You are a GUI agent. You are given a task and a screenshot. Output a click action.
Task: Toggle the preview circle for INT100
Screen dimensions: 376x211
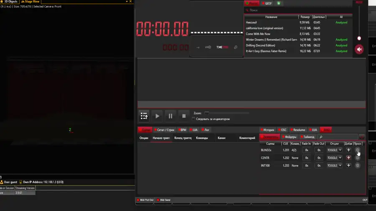[x=358, y=165]
